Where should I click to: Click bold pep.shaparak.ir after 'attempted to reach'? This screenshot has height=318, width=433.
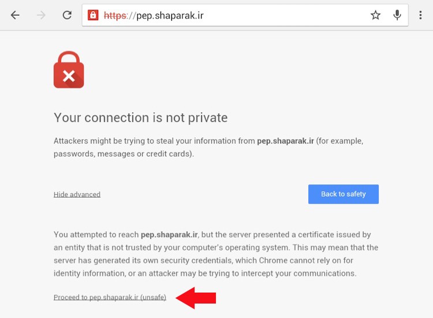click(x=169, y=235)
